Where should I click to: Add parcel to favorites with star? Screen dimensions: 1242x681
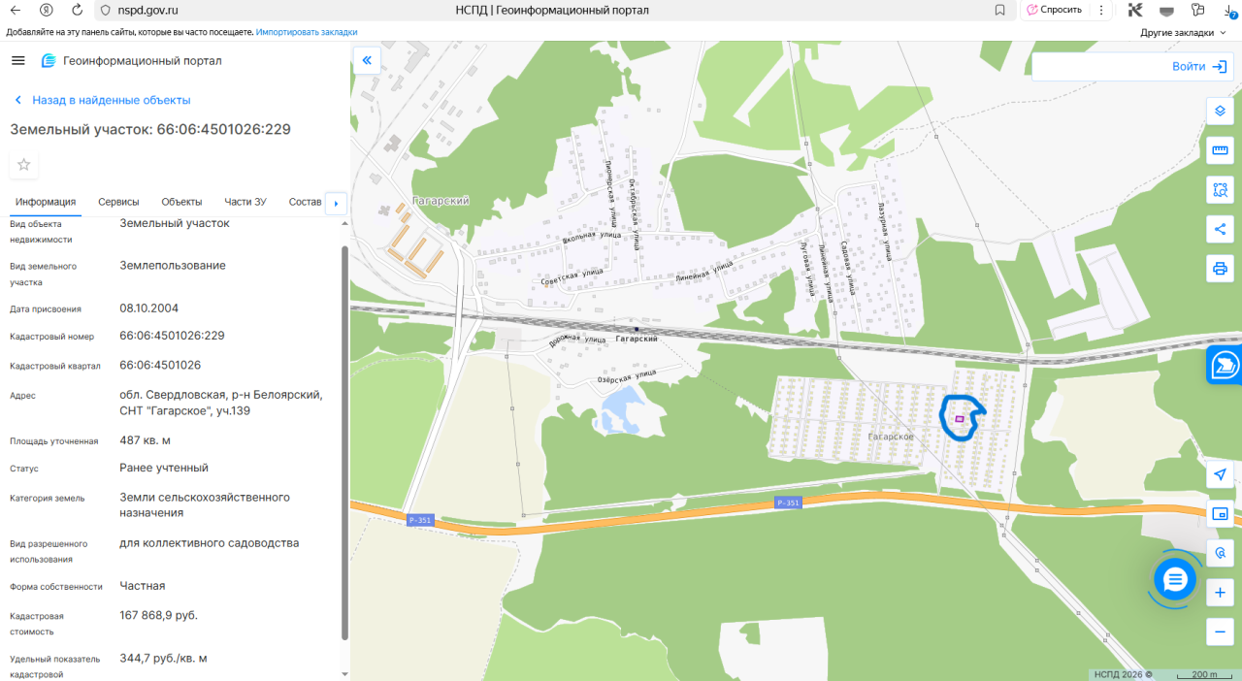click(x=24, y=165)
